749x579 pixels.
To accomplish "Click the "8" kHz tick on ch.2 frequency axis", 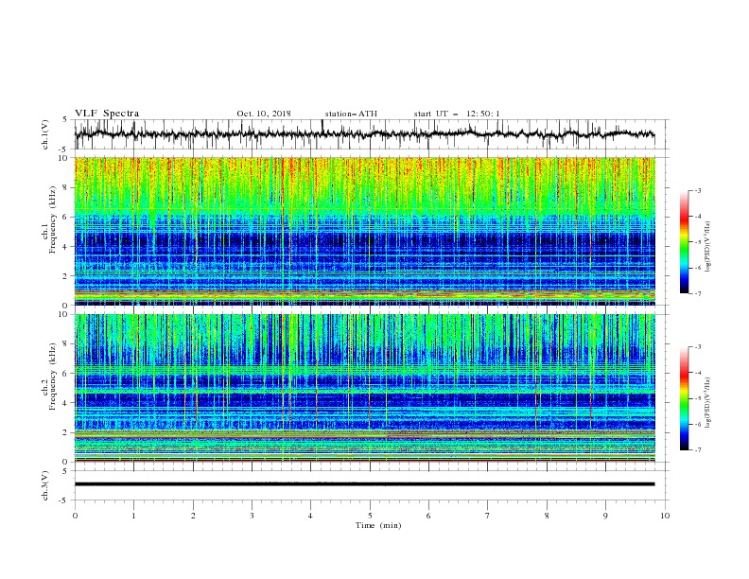I will tap(65, 343).
